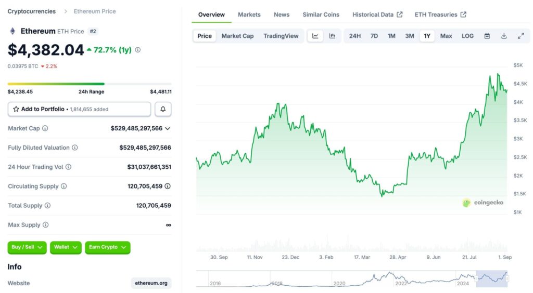
Task: Click the highlighted timeline range navigator
Action: coord(491,279)
